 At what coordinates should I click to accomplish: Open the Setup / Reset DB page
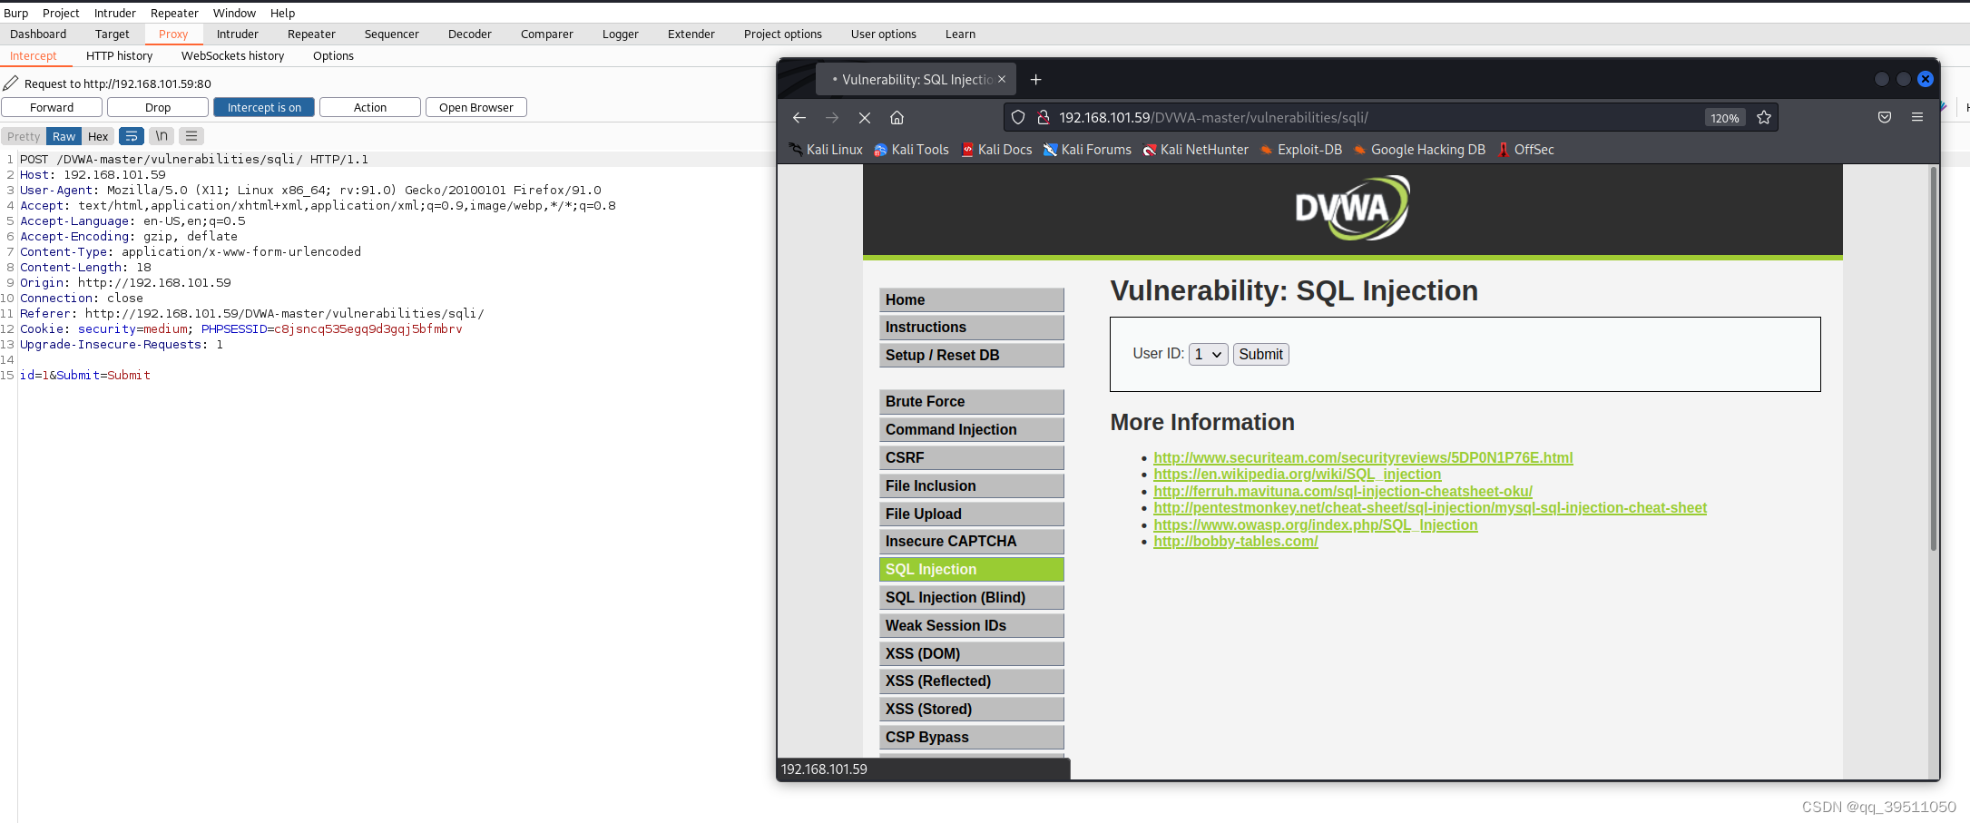(971, 356)
